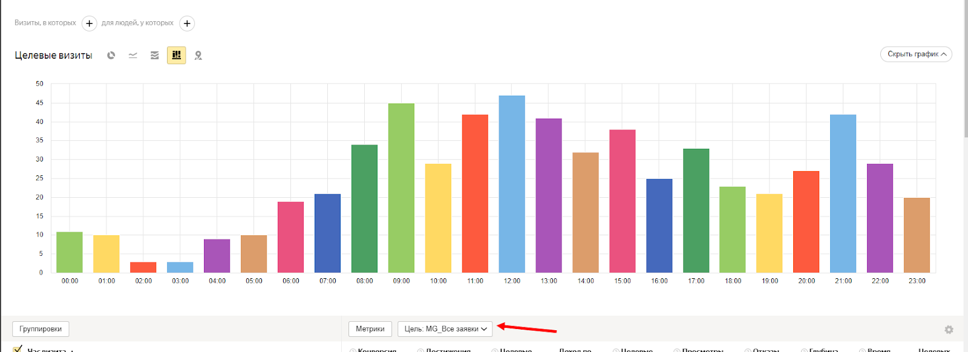Click the 09:00 green bar

401,188
